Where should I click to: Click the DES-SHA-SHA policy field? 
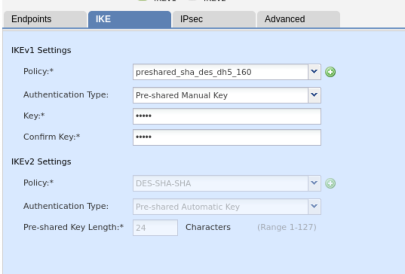(220, 184)
